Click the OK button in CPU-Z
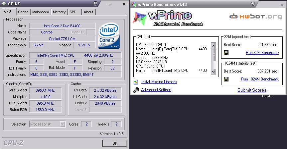287x149 pixels. [x=115, y=143]
